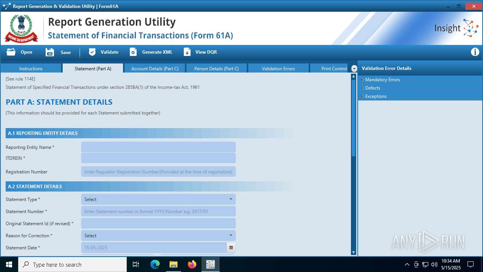Open Windows Start menu
483x272 pixels.
(9, 264)
